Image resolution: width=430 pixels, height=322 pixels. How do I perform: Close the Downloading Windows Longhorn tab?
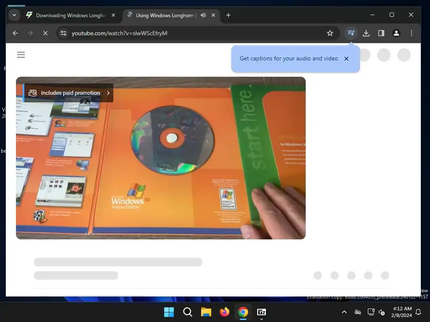pyautogui.click(x=113, y=16)
